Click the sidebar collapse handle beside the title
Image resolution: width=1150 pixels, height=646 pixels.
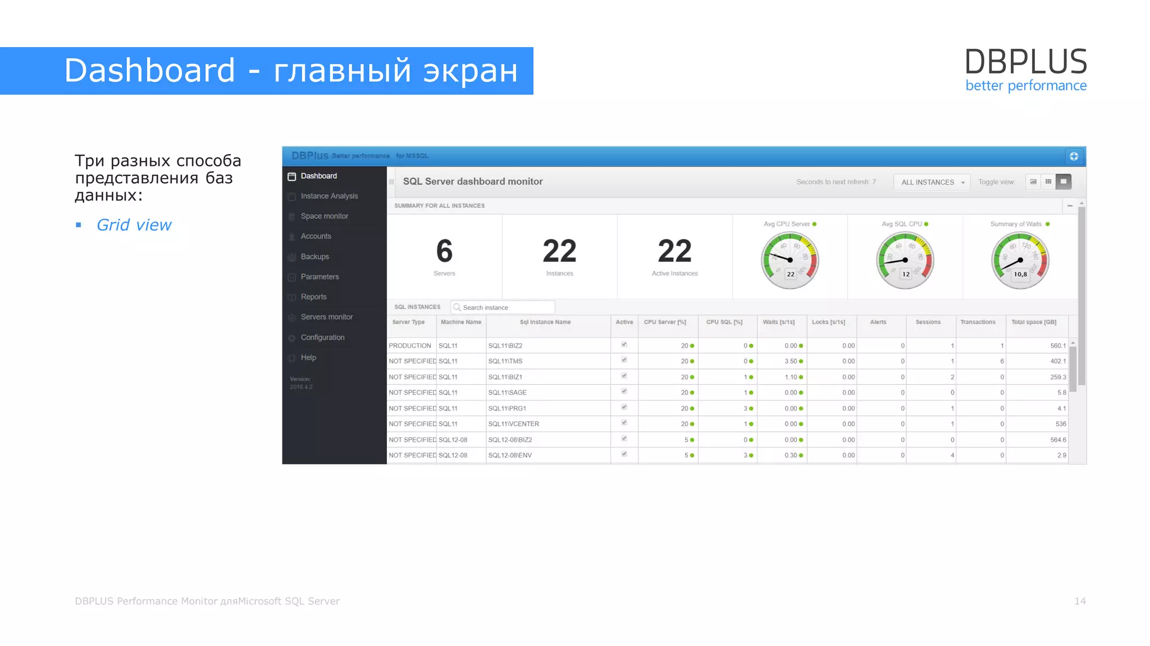391,182
